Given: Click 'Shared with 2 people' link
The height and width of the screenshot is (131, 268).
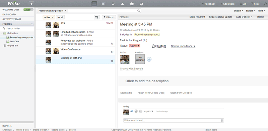Looking at the screenshot, I should (x=131, y=69).
